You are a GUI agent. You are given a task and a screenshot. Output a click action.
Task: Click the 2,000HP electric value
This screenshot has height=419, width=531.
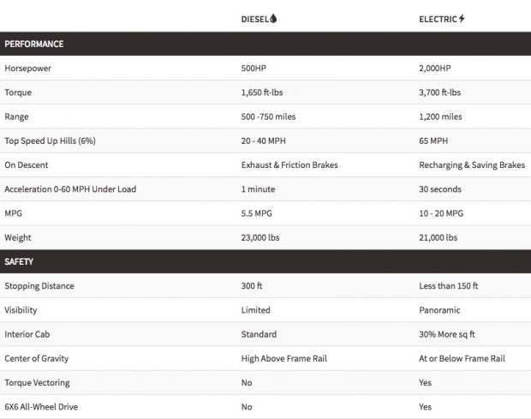point(435,69)
